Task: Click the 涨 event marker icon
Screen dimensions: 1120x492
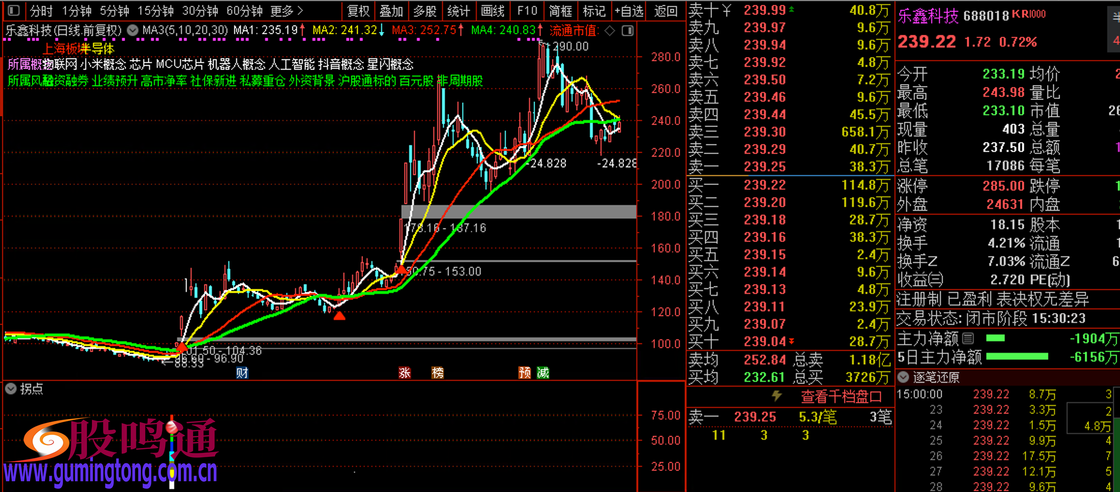Action: coord(404,373)
